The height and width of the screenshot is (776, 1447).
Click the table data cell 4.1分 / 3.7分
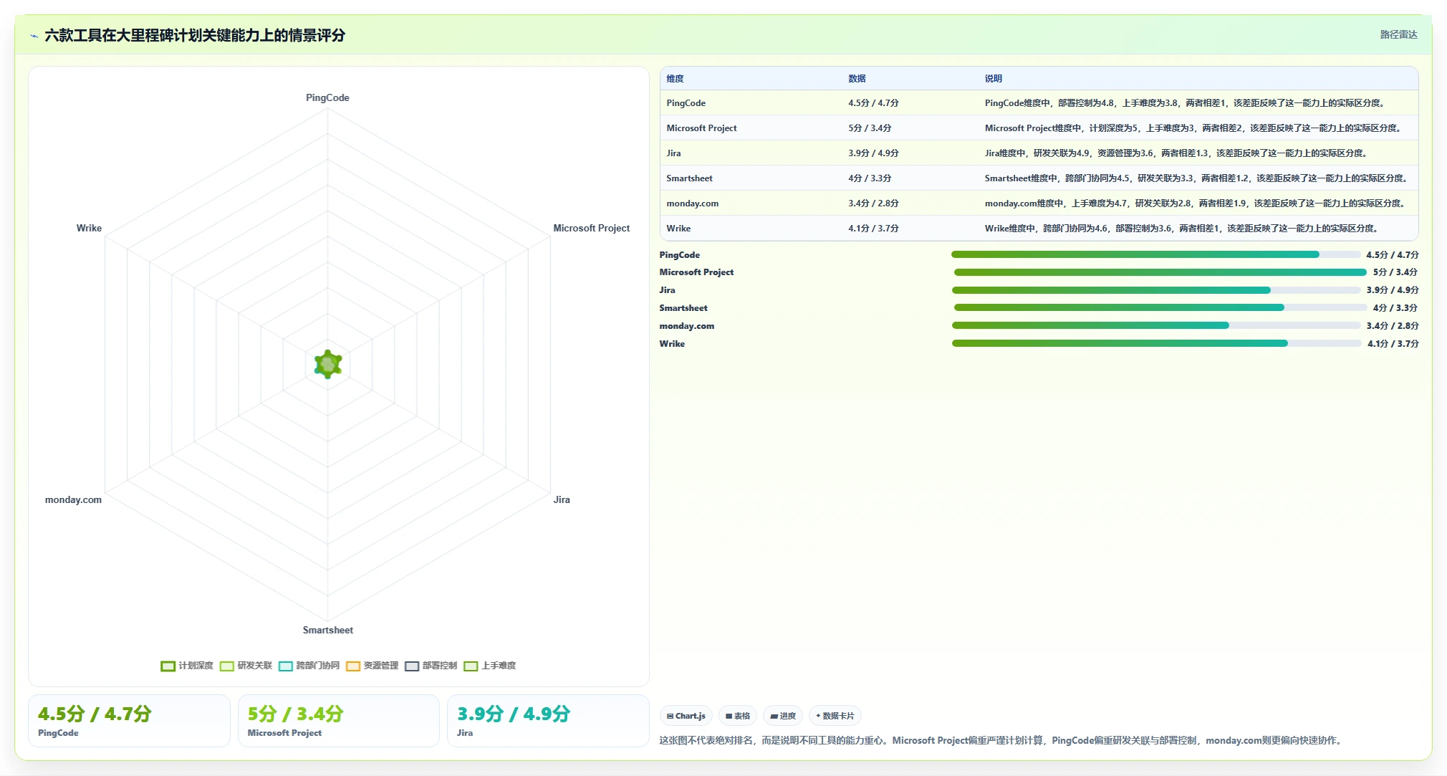(873, 229)
